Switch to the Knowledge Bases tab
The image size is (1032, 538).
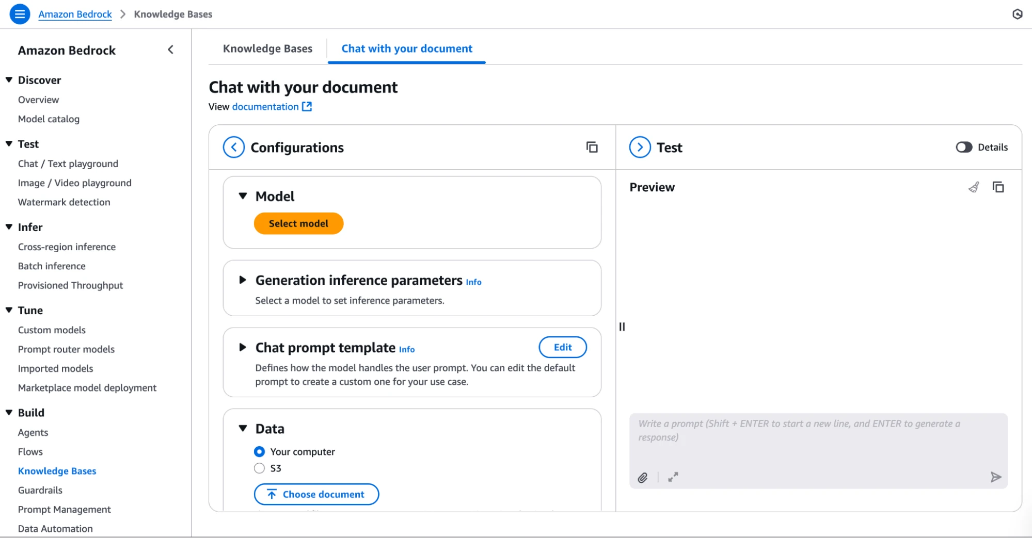[267, 48]
